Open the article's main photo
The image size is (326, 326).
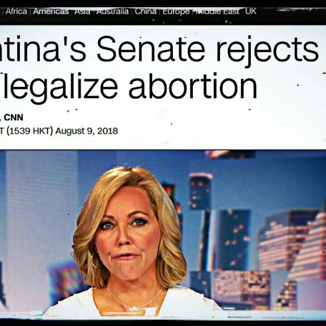tap(163, 234)
